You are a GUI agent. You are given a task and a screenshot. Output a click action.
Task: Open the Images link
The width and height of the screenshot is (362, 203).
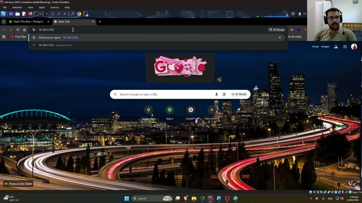pos(325,47)
